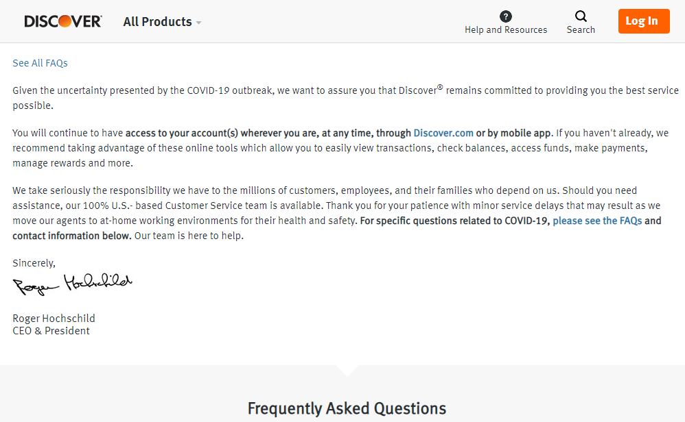Click the bold 'contact information below' text
Screen dimensions: 685x422
tap(71, 236)
